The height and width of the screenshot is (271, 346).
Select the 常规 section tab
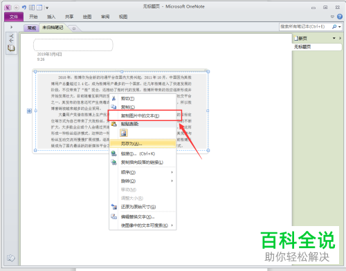pos(32,28)
